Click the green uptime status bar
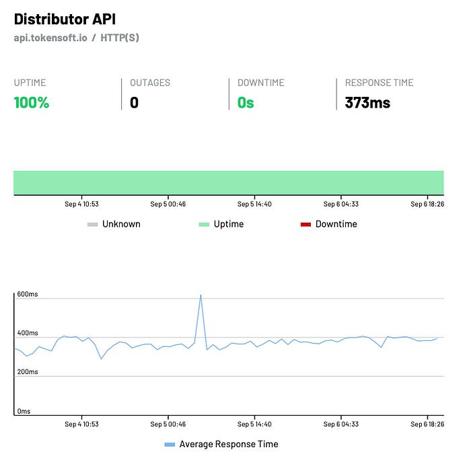The image size is (471, 462). pos(229,182)
